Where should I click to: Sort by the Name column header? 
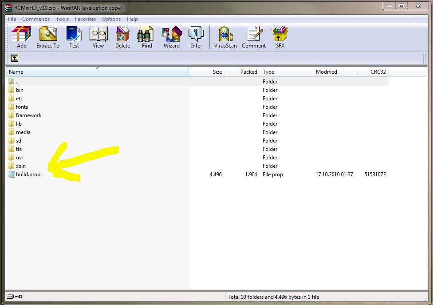click(x=98, y=72)
